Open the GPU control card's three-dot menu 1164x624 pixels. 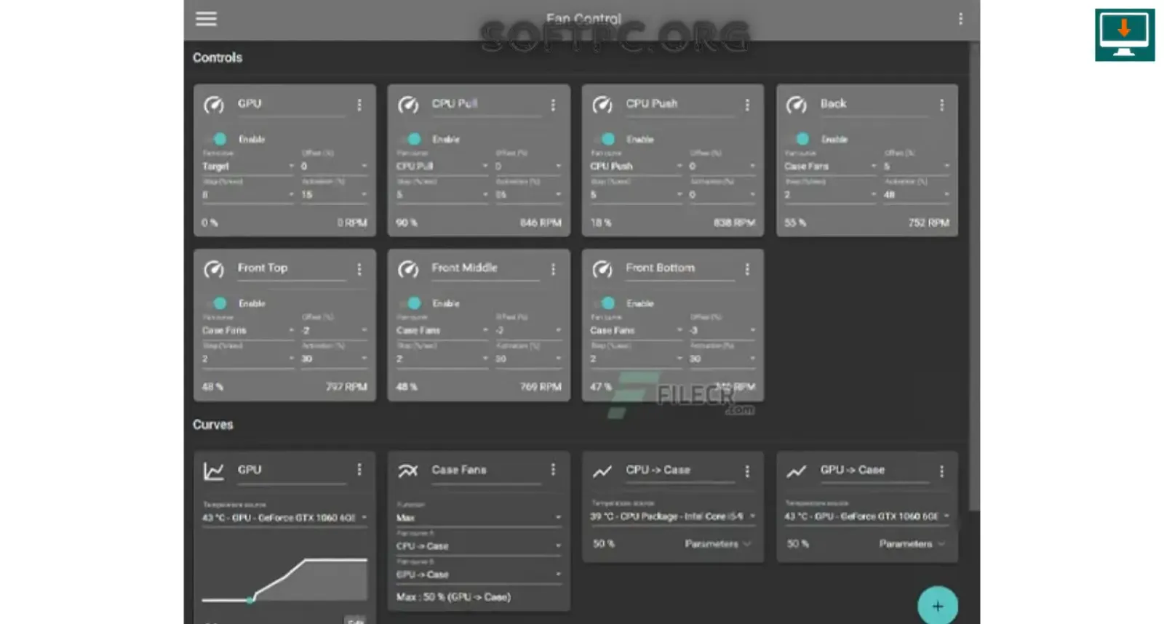point(359,105)
